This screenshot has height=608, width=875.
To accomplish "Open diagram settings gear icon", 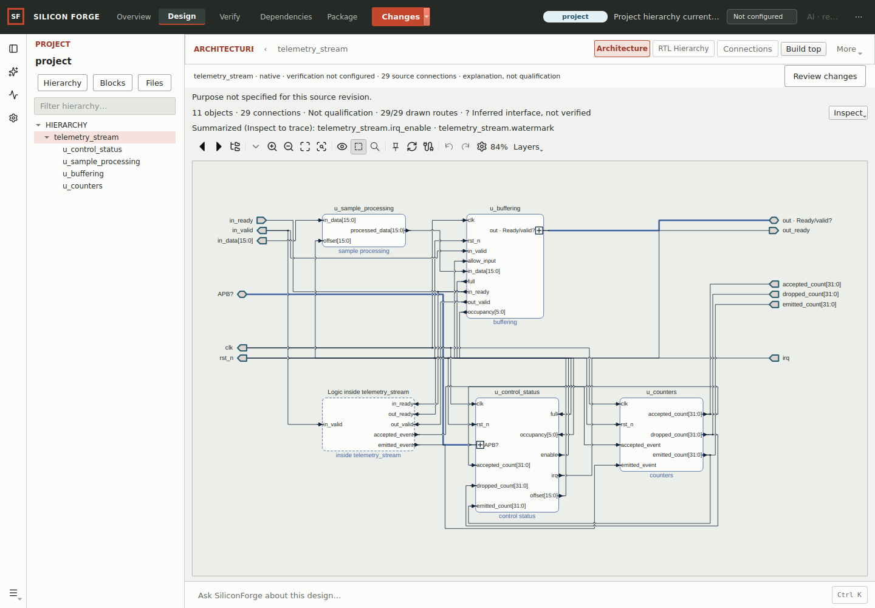I will pos(482,147).
